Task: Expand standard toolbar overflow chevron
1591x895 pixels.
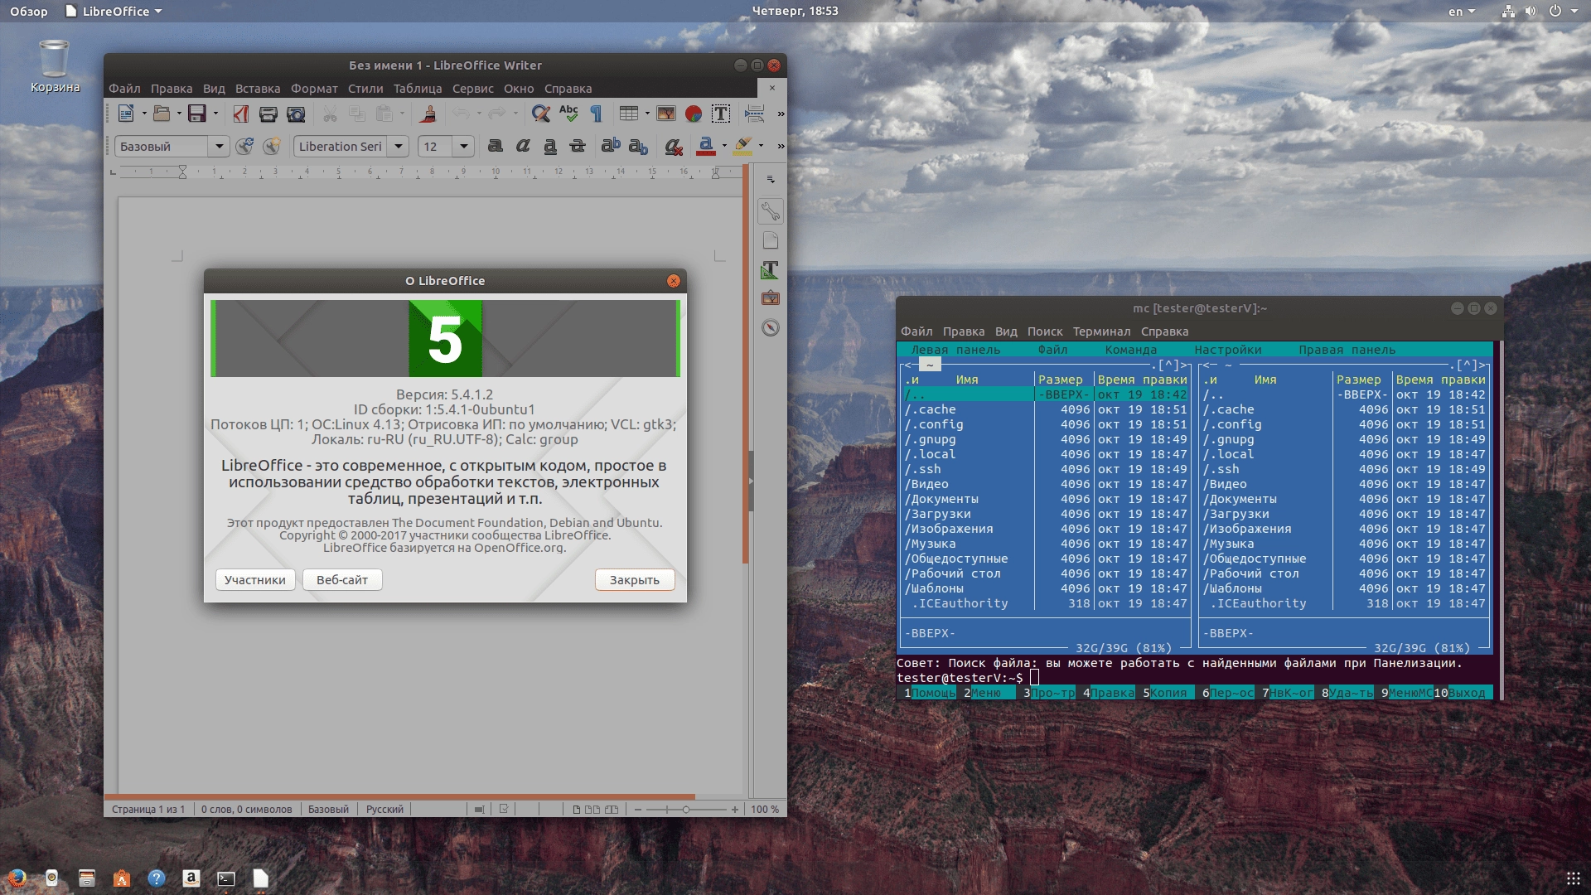Action: coord(781,114)
